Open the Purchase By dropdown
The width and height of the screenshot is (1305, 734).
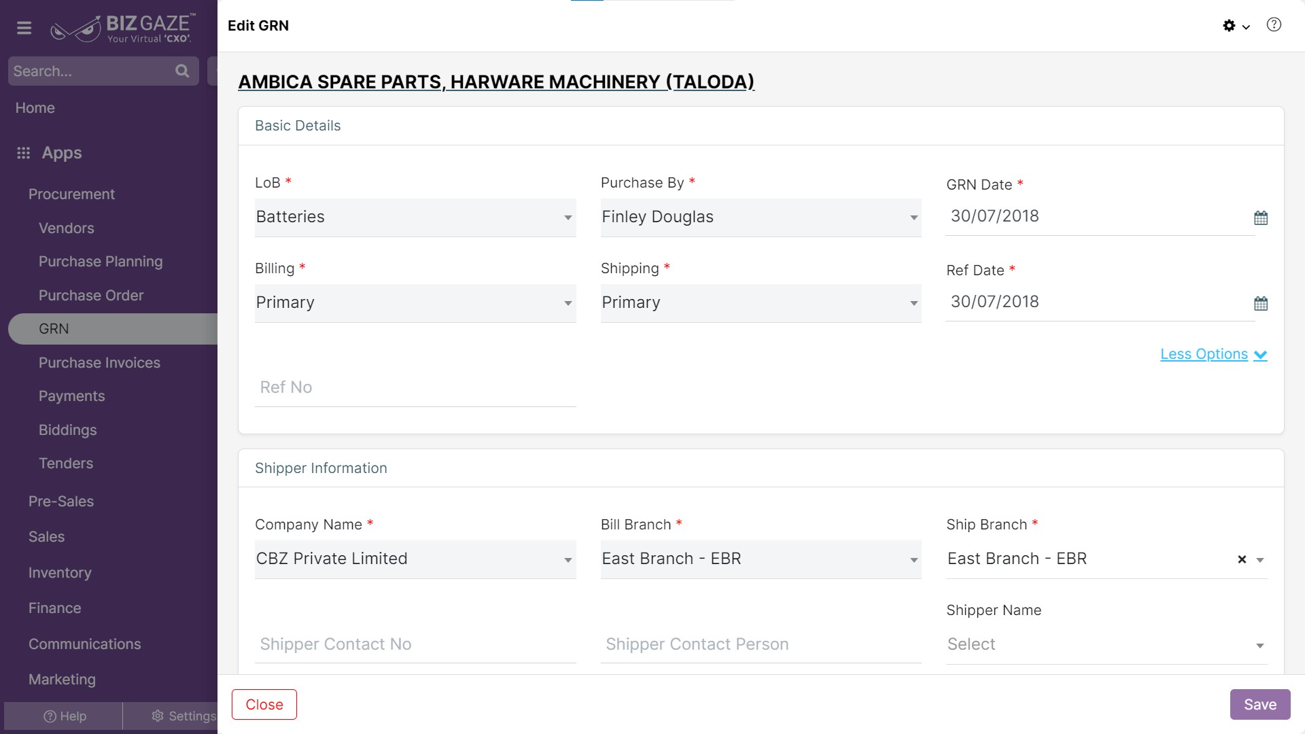[761, 217]
